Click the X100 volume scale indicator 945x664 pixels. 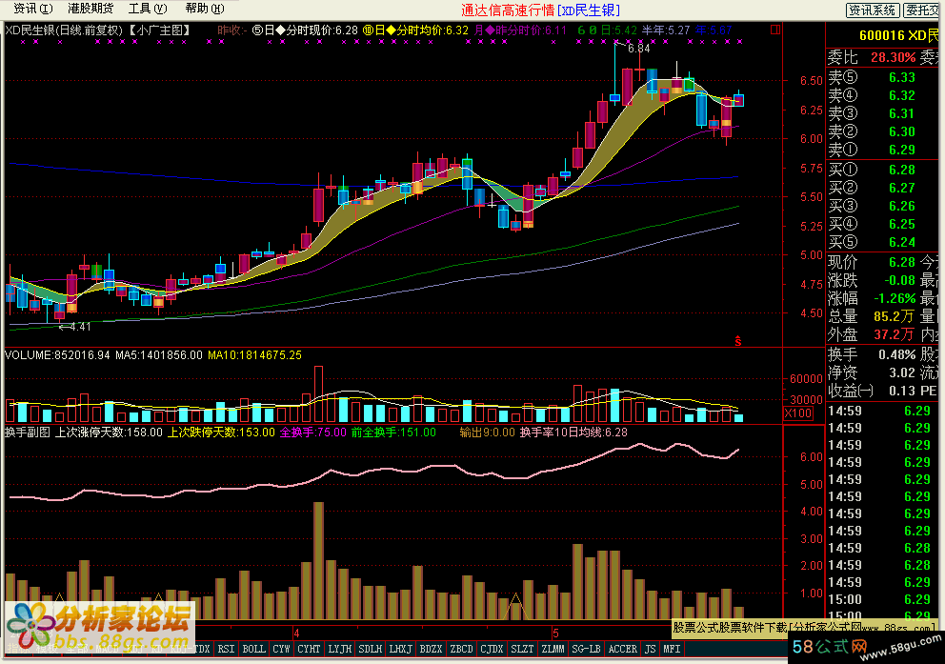[797, 413]
